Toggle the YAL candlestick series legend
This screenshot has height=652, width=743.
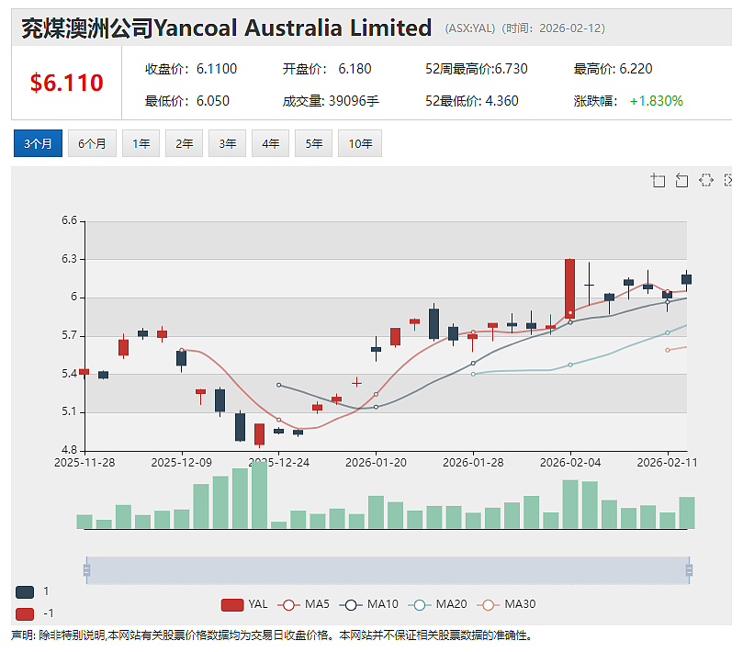pyautogui.click(x=244, y=604)
